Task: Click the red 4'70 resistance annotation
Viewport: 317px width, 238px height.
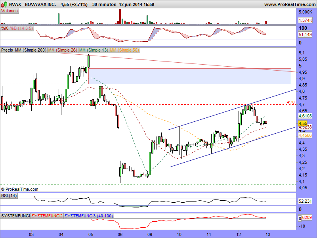Action: [x=291, y=102]
